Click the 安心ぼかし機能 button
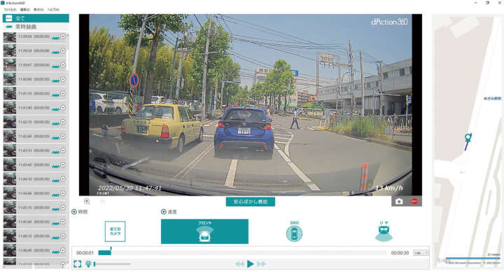This screenshot has height=272, width=504. coord(251,202)
